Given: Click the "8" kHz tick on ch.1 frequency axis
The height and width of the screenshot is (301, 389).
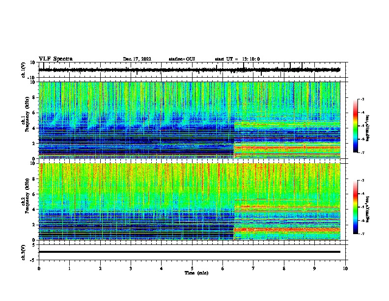Looking at the screenshot, I should click(34, 97).
